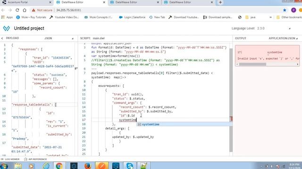This screenshot has height=169, width=302.
Task: Click the globe icon bookmark
Action: (x=240, y=17)
